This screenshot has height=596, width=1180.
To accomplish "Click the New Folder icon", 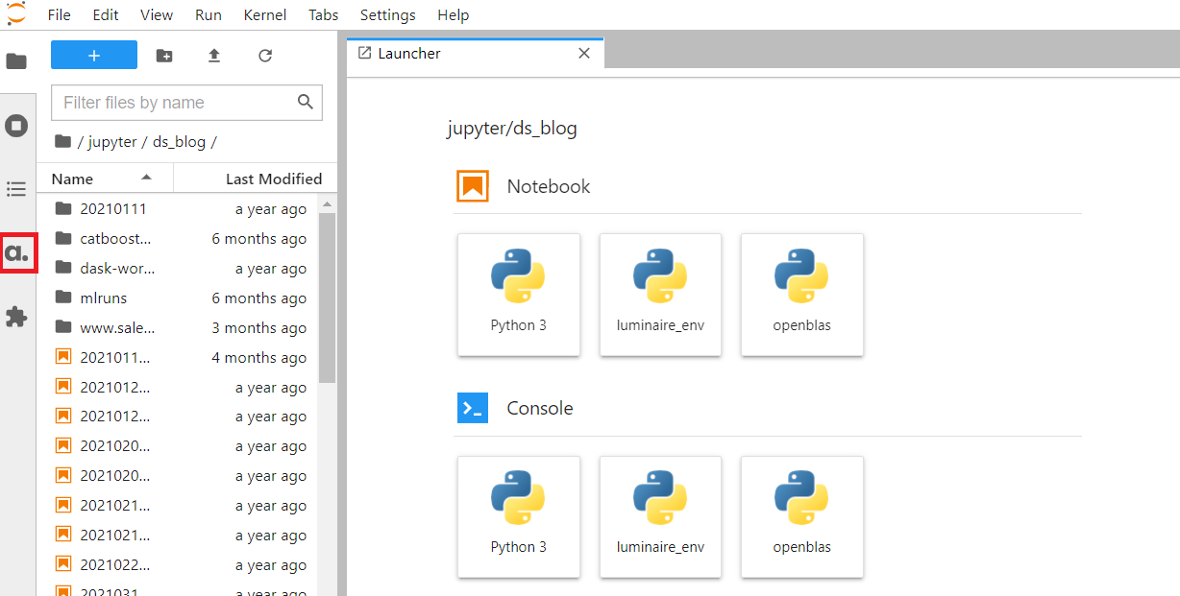I will click(164, 56).
